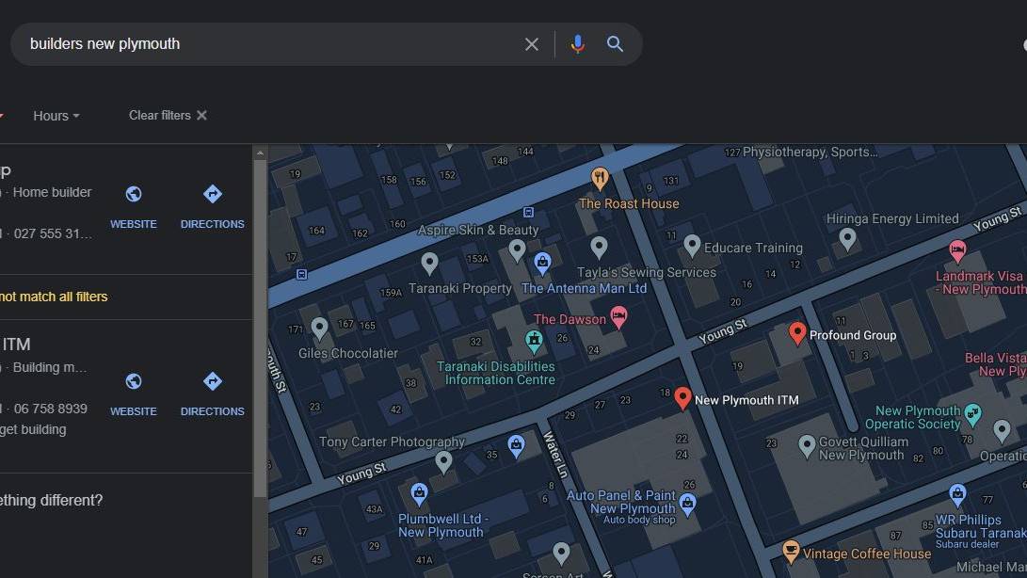This screenshot has width=1027, height=578.
Task: Open Vintage Coffee House cafe pin
Action: click(x=792, y=551)
